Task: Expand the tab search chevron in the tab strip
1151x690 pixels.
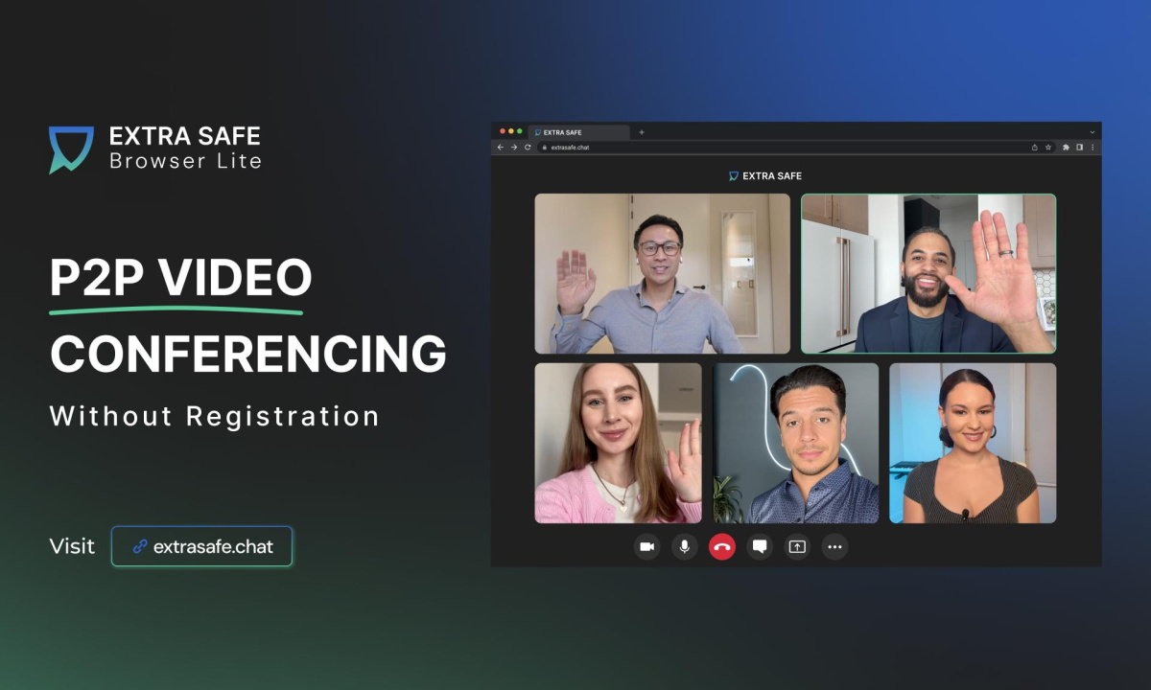Action: point(1092,132)
